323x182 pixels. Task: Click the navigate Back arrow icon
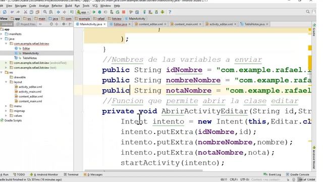click(x=59, y=12)
